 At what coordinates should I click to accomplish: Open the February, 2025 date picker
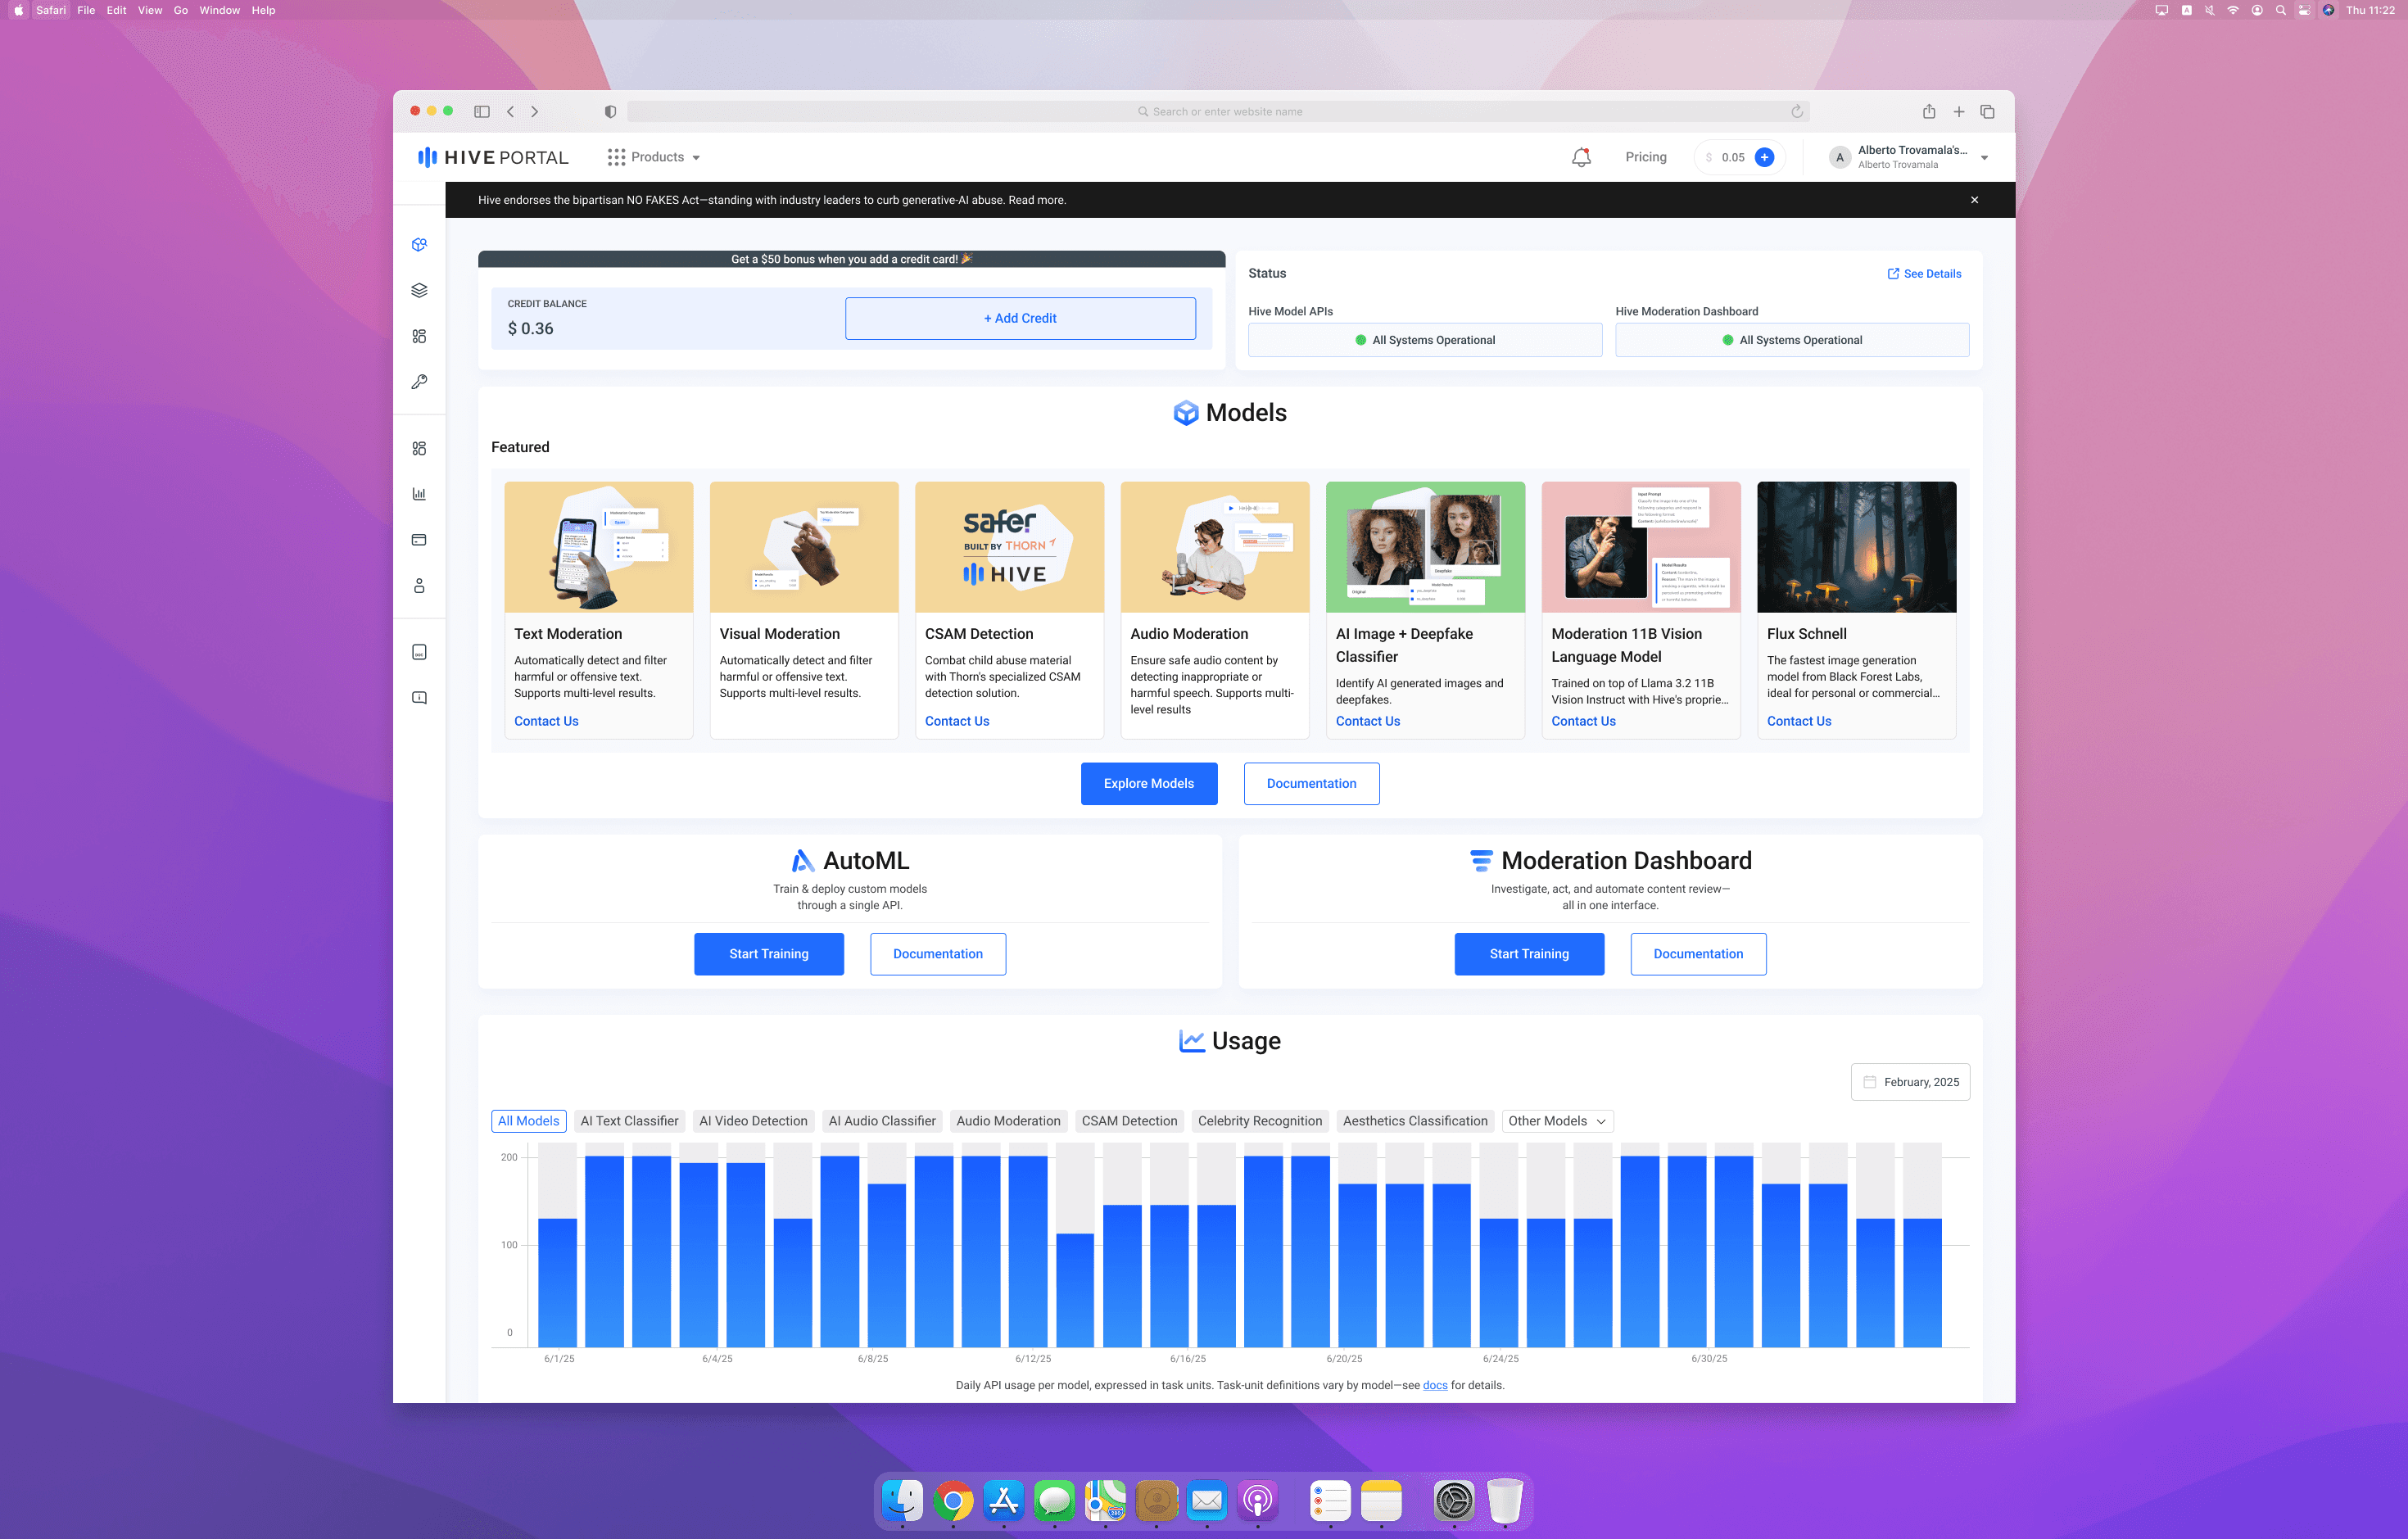[1910, 1082]
